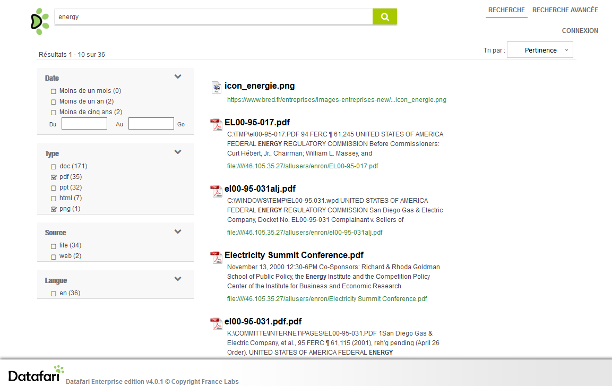Enable the ppt (32) type filter

point(54,188)
